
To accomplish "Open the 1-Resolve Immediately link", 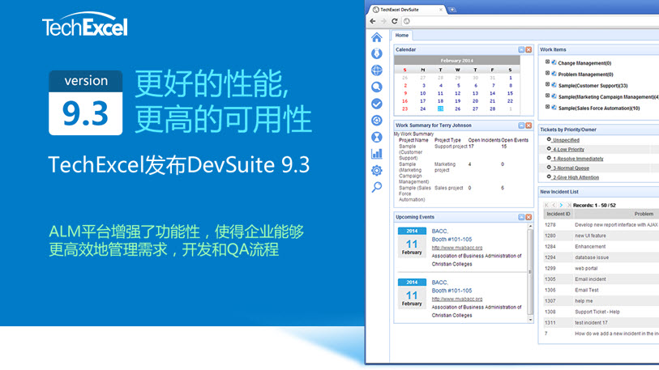I will [578, 159].
